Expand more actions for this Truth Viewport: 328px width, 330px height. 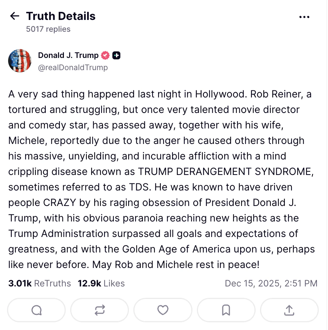tap(304, 17)
